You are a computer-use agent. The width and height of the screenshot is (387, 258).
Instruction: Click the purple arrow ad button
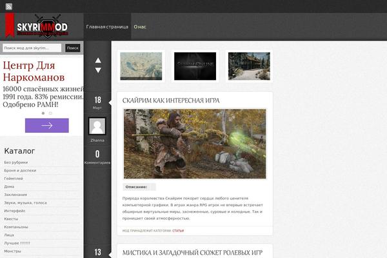coord(47,125)
